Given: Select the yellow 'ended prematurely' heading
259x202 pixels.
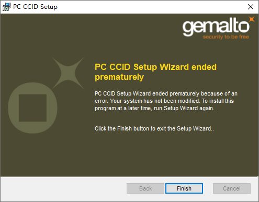Looking at the screenshot, I should click(155, 72).
